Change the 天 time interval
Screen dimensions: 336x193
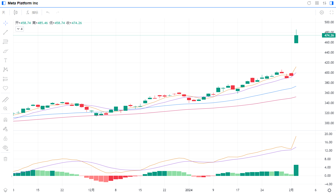point(4,12)
